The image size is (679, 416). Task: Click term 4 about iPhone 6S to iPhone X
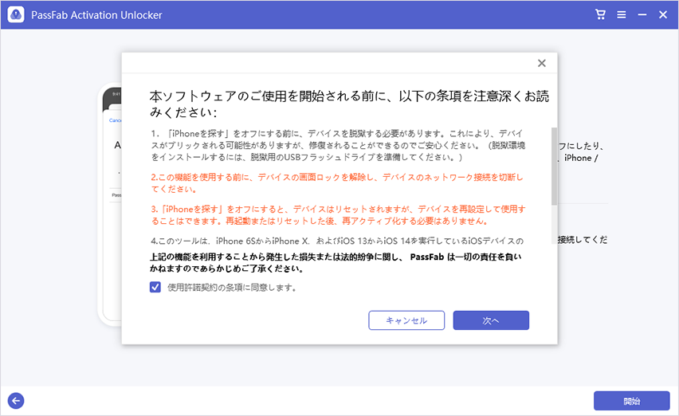337,241
